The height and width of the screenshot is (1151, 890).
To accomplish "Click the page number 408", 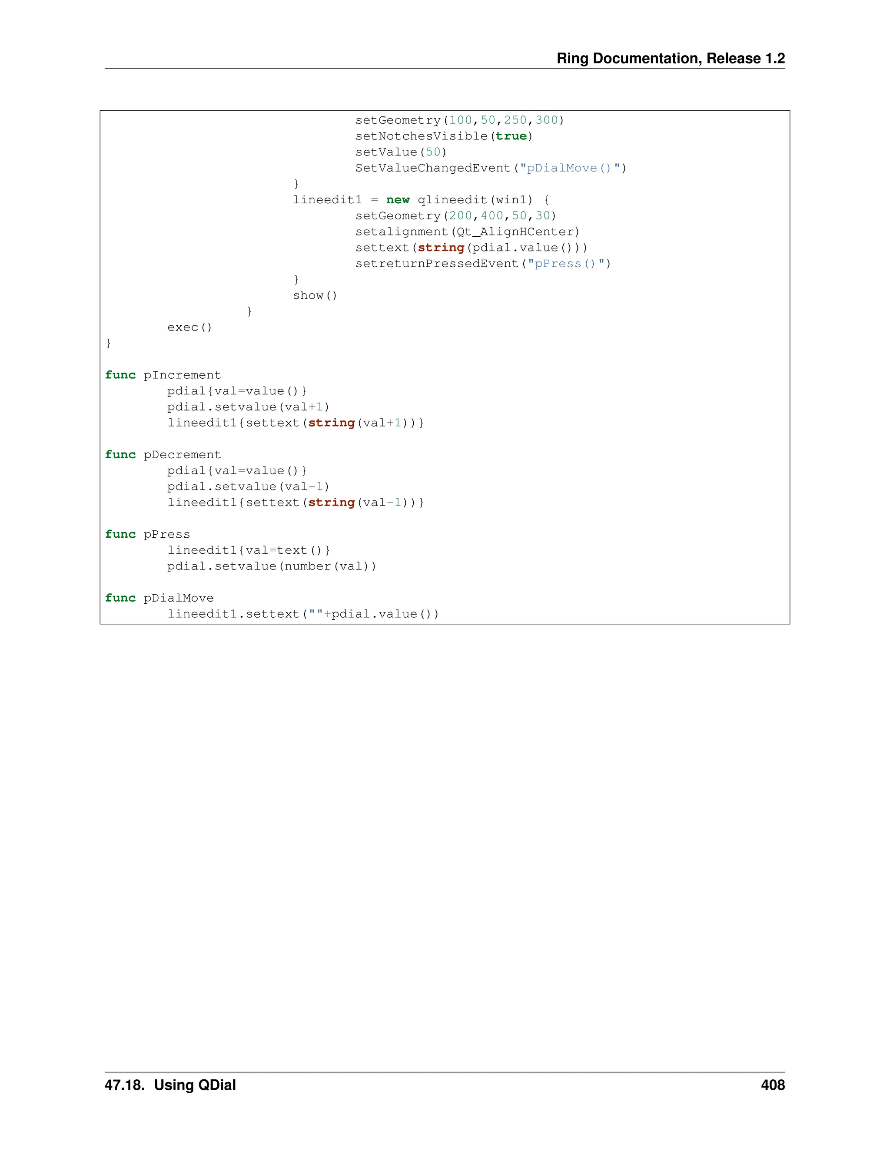I will (772, 1085).
